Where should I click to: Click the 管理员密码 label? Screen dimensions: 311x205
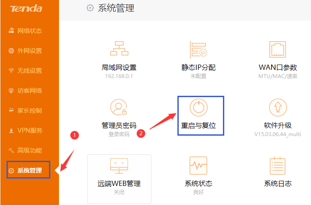point(119,126)
